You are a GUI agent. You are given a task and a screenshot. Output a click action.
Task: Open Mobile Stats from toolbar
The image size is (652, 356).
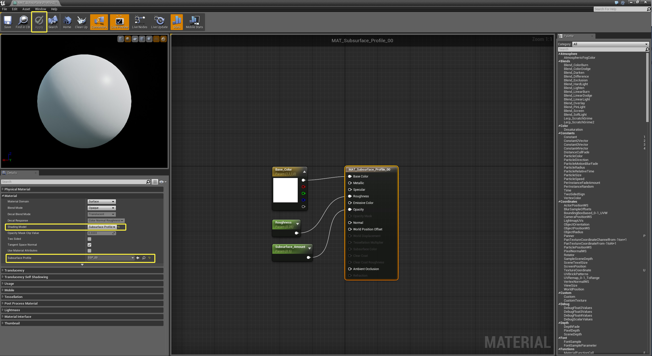tap(194, 22)
